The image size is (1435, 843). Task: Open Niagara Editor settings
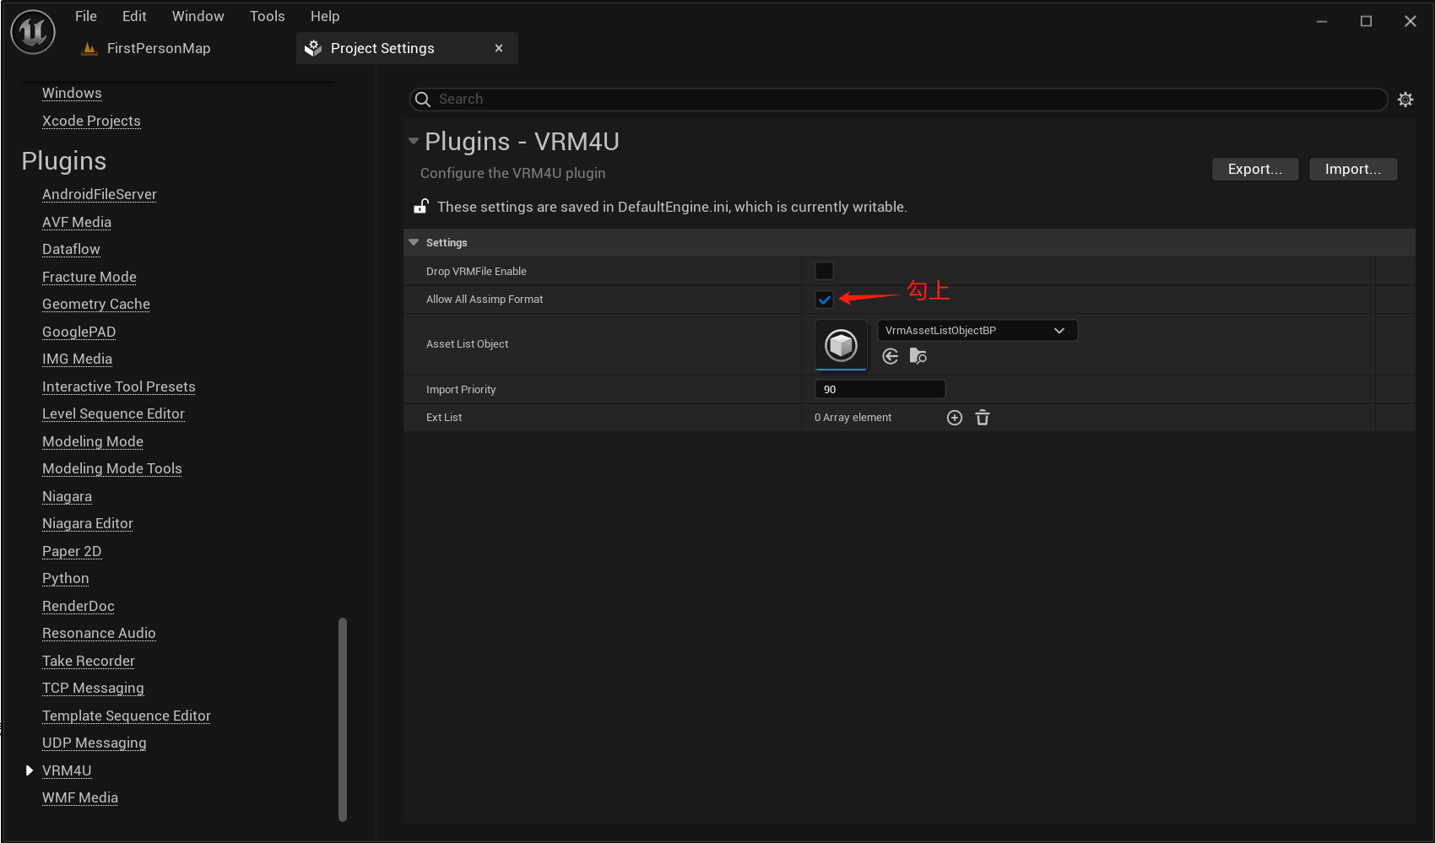tap(88, 523)
